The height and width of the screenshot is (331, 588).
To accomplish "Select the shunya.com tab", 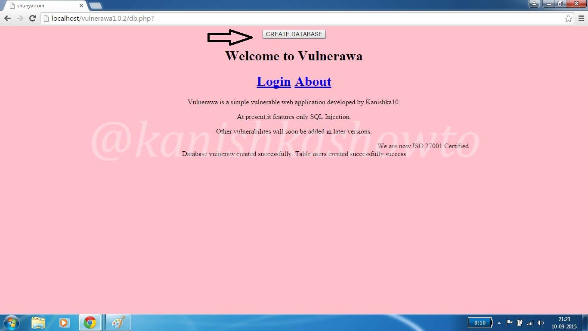I will (x=44, y=6).
